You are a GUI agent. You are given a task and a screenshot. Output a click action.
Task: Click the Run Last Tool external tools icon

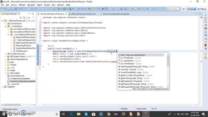point(70,9)
